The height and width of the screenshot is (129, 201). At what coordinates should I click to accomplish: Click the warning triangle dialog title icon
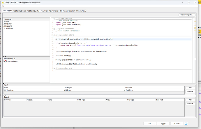tap(3, 2)
